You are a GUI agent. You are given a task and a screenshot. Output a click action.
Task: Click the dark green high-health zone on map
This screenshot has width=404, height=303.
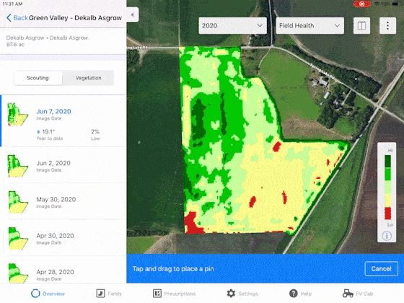point(198,119)
